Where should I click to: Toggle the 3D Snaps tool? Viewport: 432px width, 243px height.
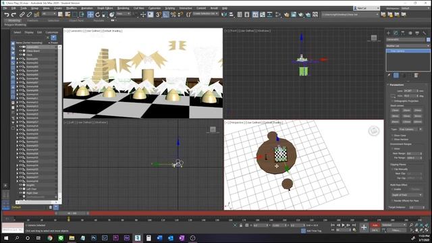coord(159,15)
